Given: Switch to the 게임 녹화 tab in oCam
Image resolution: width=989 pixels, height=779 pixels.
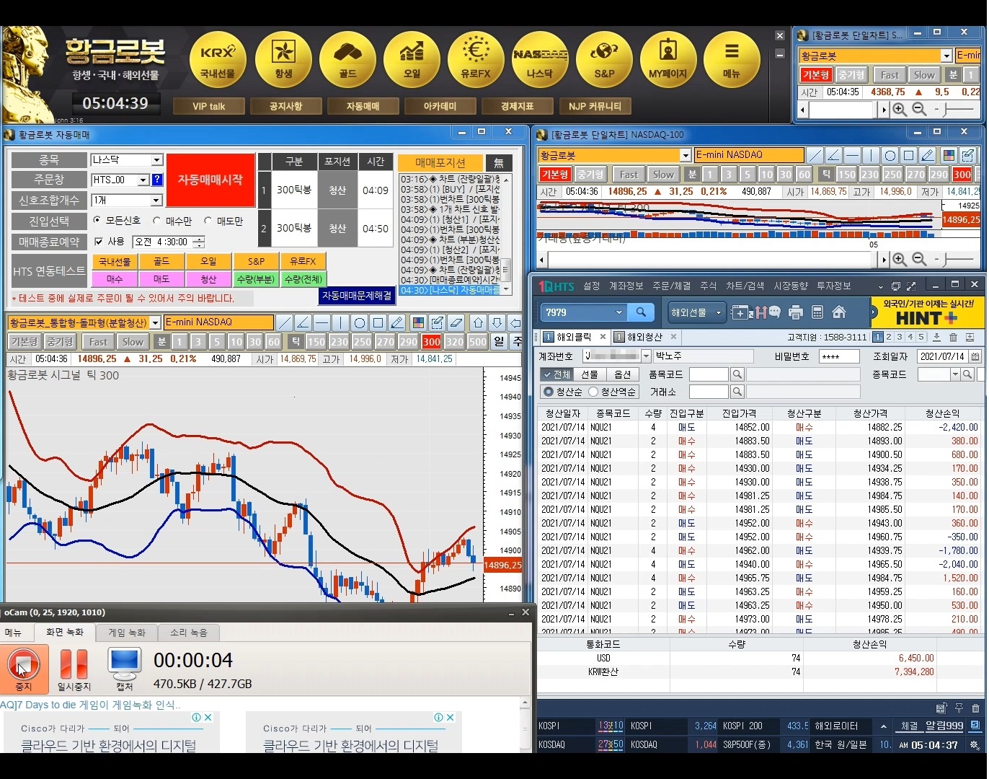Looking at the screenshot, I should coord(127,633).
